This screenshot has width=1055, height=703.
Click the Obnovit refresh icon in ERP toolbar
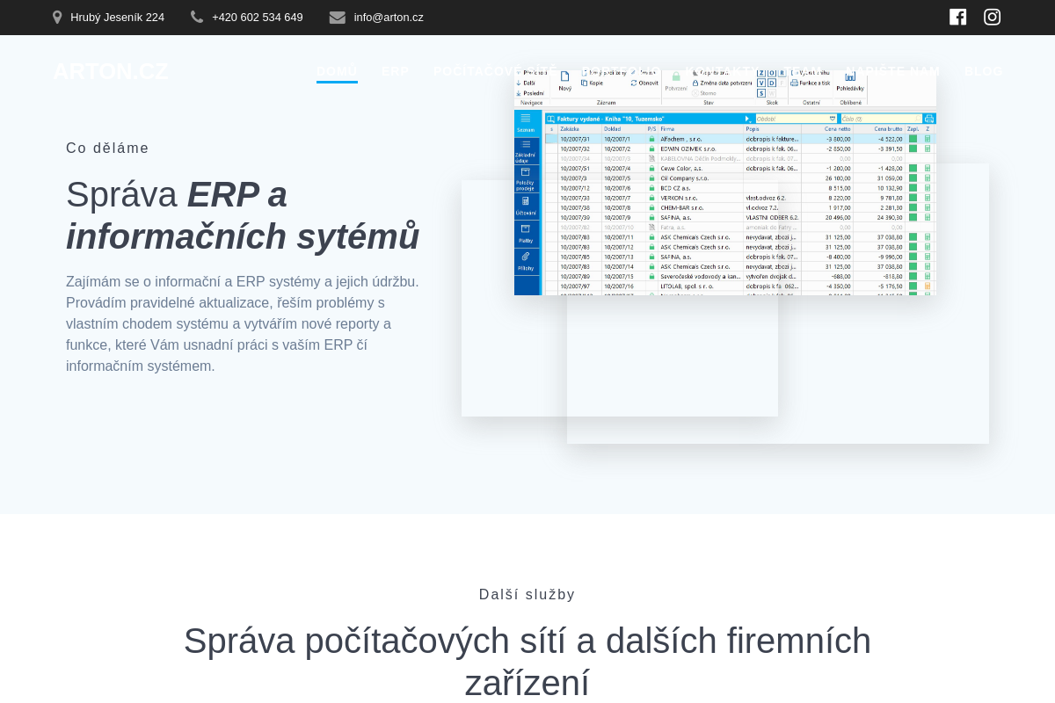click(634, 83)
